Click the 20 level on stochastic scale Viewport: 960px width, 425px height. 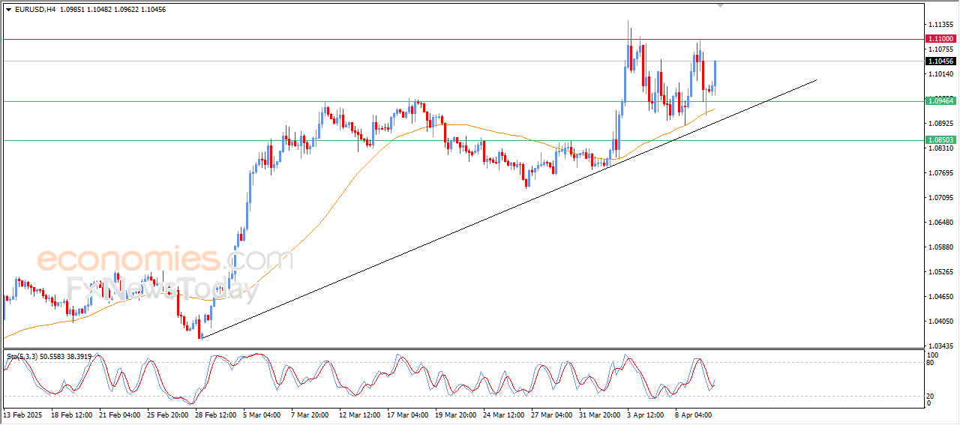point(931,396)
